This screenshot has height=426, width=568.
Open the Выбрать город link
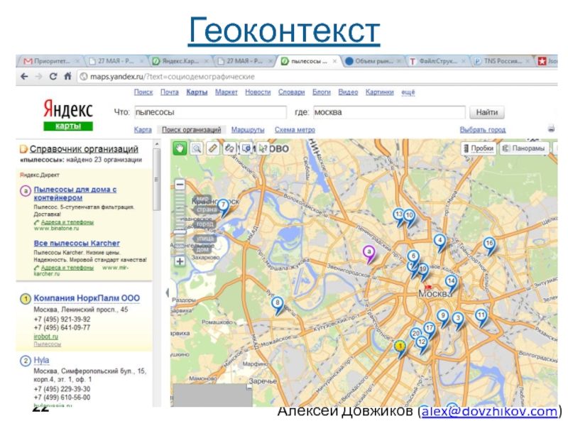(483, 130)
